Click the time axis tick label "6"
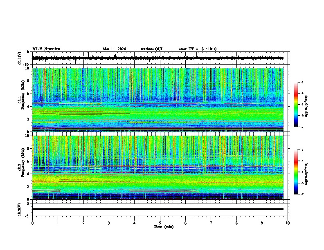 click(186, 223)
